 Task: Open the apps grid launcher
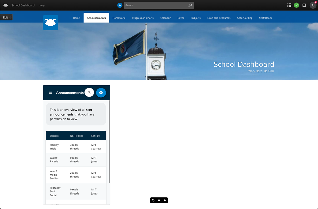(x=289, y=5)
